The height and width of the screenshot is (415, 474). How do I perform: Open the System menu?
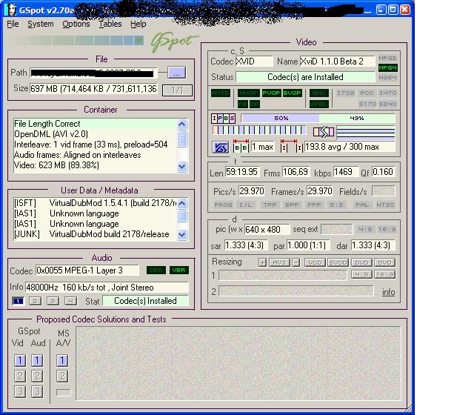click(41, 24)
